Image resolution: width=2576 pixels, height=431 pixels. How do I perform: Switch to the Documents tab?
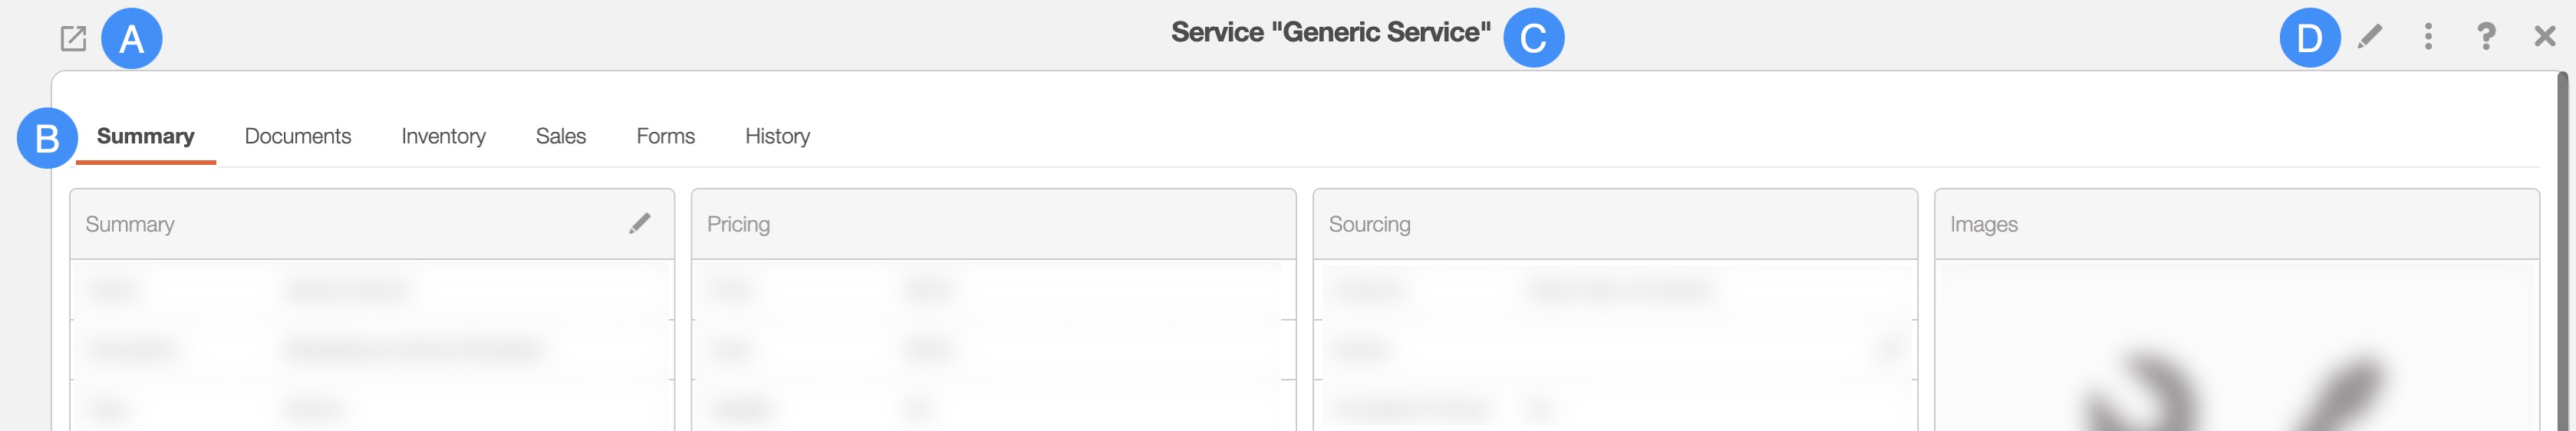point(298,136)
